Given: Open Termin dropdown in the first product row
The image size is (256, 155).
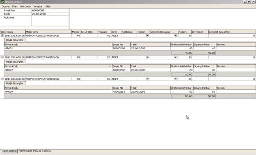Looking at the screenshot, I should [x=147, y=35].
